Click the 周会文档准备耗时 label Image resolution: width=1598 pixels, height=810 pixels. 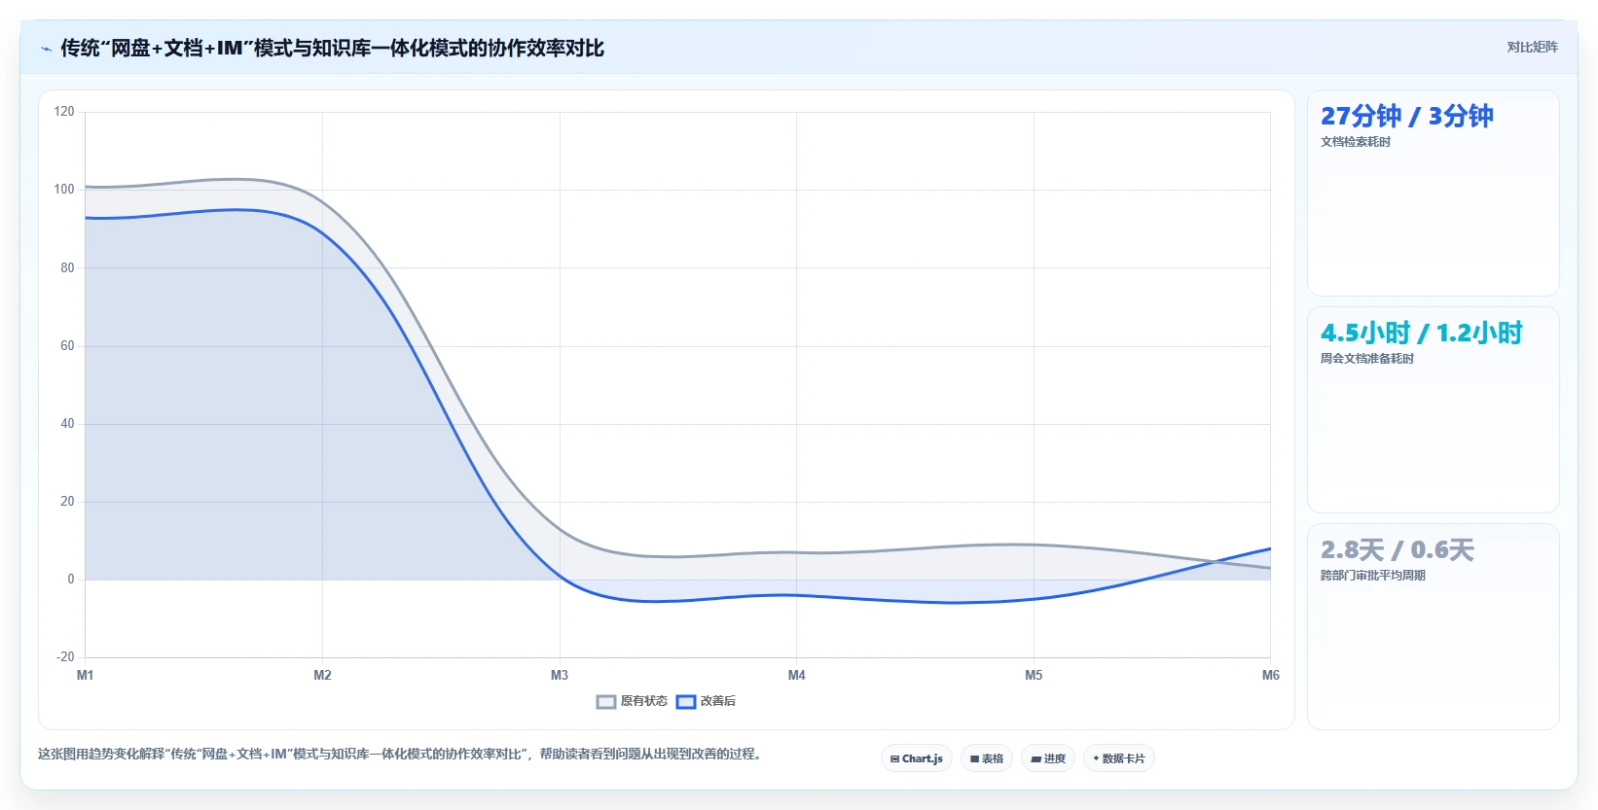point(1367,359)
